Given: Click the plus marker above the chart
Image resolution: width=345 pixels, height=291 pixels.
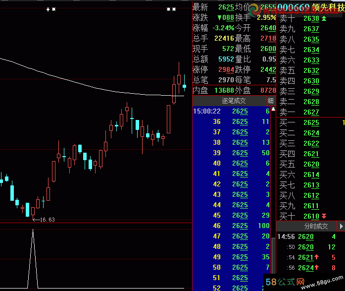Looking at the screenshot, I should point(48,9).
